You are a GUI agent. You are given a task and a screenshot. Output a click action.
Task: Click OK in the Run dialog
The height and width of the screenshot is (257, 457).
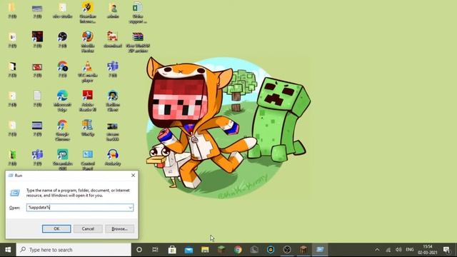pyautogui.click(x=56, y=228)
